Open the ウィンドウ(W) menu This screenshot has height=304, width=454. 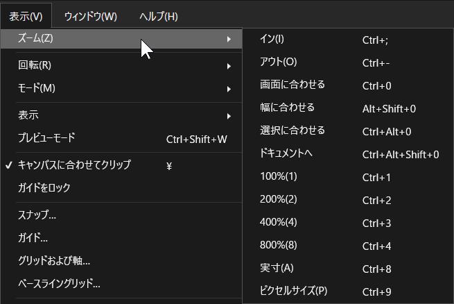[x=90, y=15]
